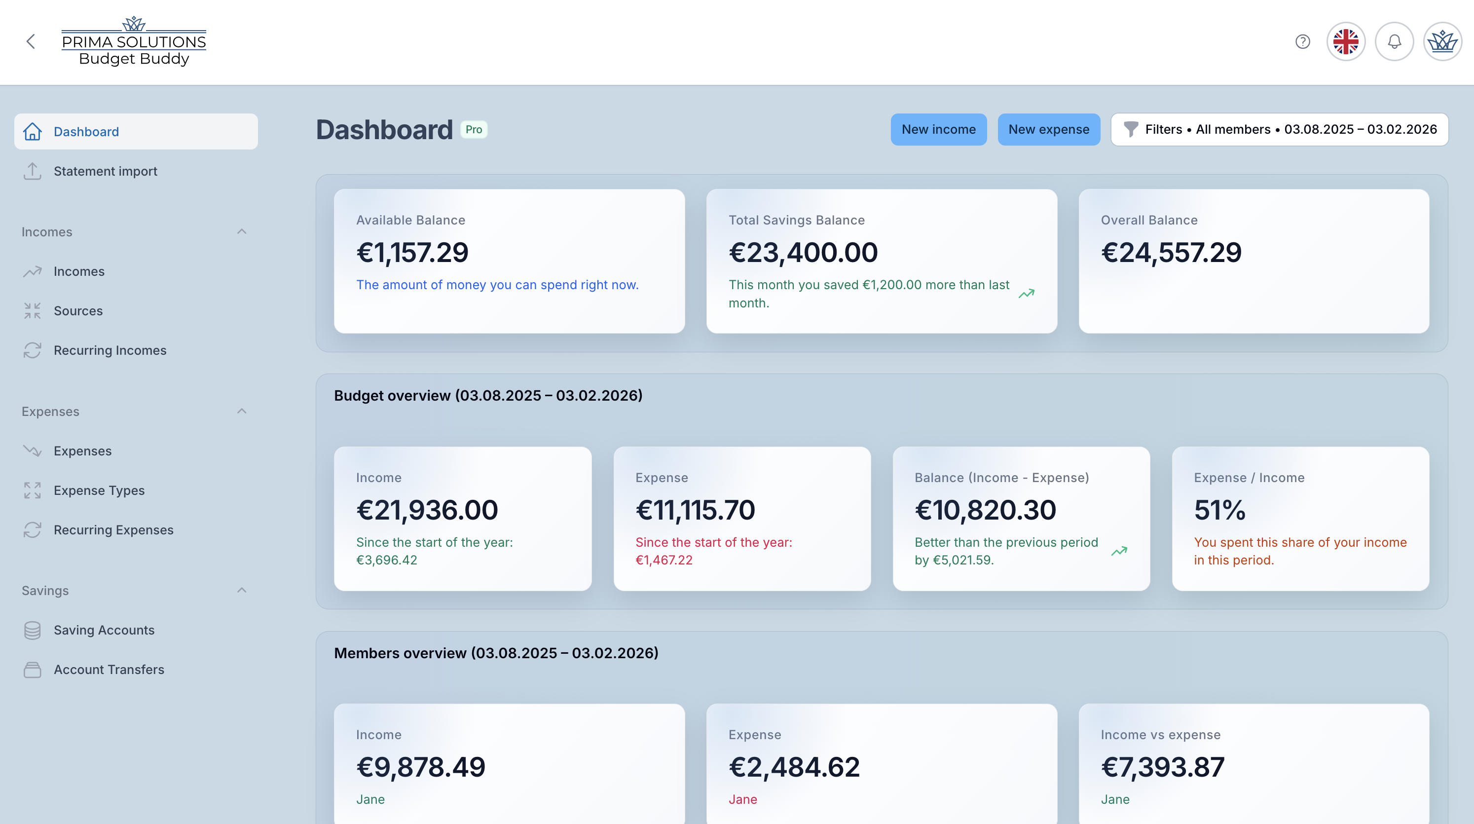The image size is (1474, 824).
Task: Collapse the Savings sidebar section
Action: tap(241, 591)
